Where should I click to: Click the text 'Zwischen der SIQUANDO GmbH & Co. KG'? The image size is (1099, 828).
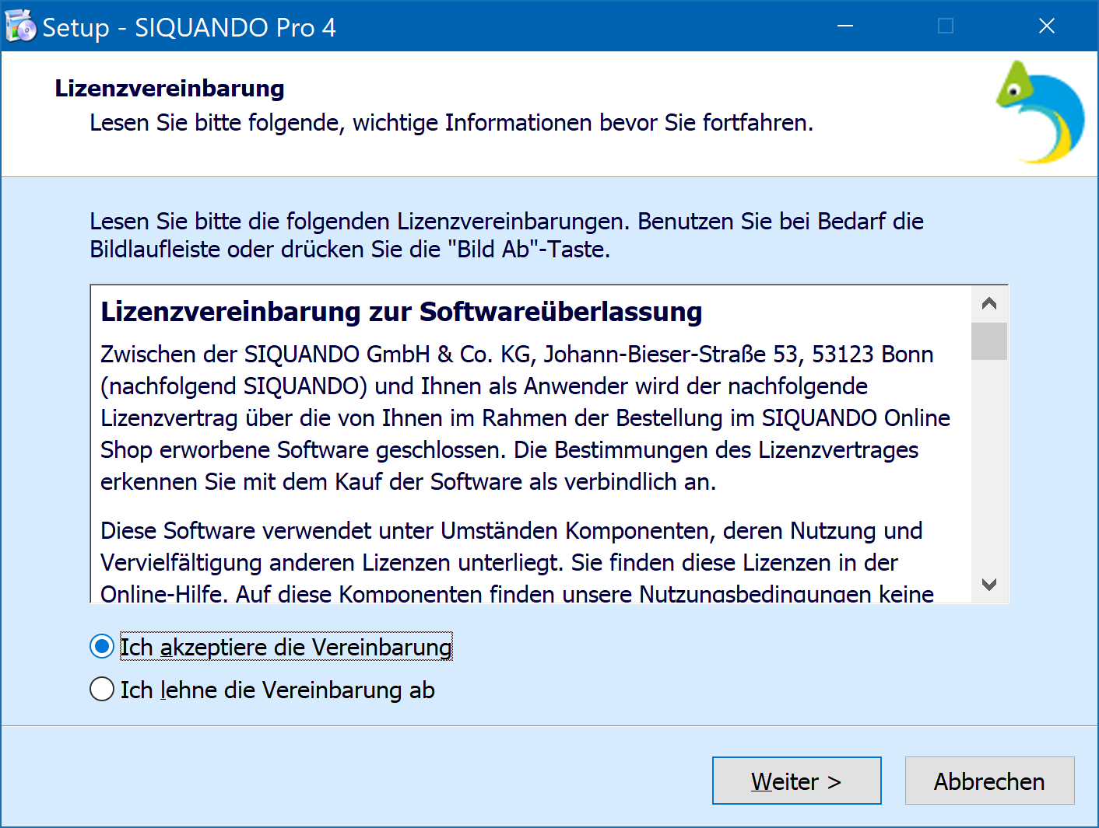coord(316,355)
